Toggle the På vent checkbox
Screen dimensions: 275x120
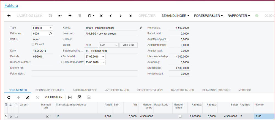(33, 44)
